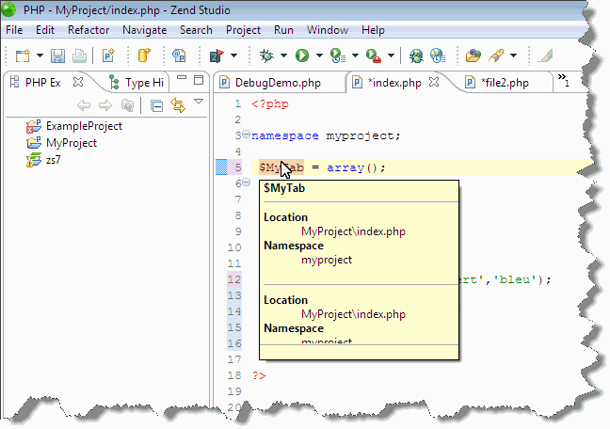The height and width of the screenshot is (429, 610).
Task: Toggle Link with Editor in PHP Explorer
Action: (177, 105)
